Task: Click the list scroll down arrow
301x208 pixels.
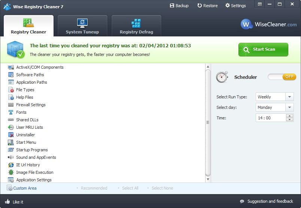Action: [x=208, y=179]
